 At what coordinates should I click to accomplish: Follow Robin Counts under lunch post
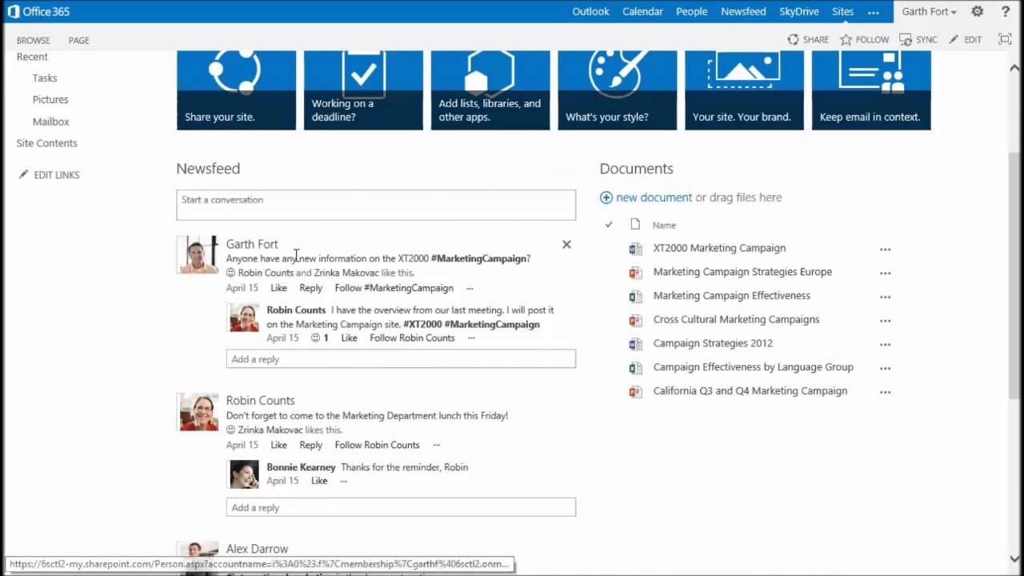tap(377, 445)
